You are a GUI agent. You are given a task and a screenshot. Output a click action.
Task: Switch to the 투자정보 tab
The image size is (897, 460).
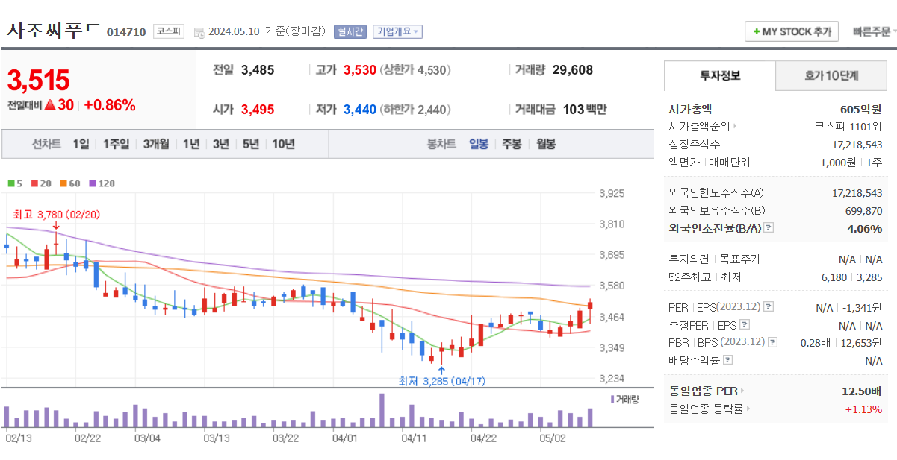click(720, 75)
